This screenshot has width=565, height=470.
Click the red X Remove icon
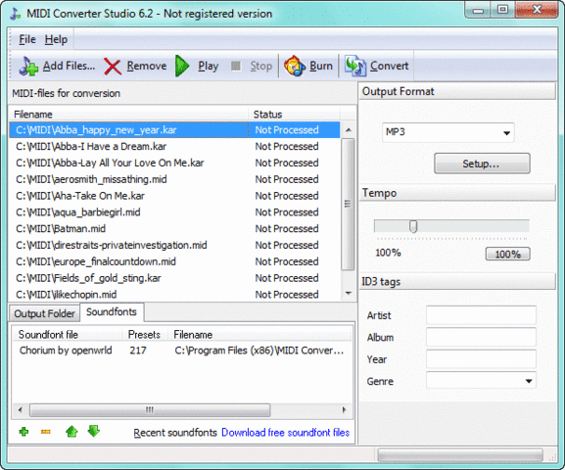coord(113,67)
